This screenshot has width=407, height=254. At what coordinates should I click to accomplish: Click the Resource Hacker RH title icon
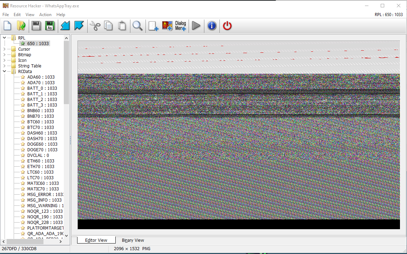point(6,6)
